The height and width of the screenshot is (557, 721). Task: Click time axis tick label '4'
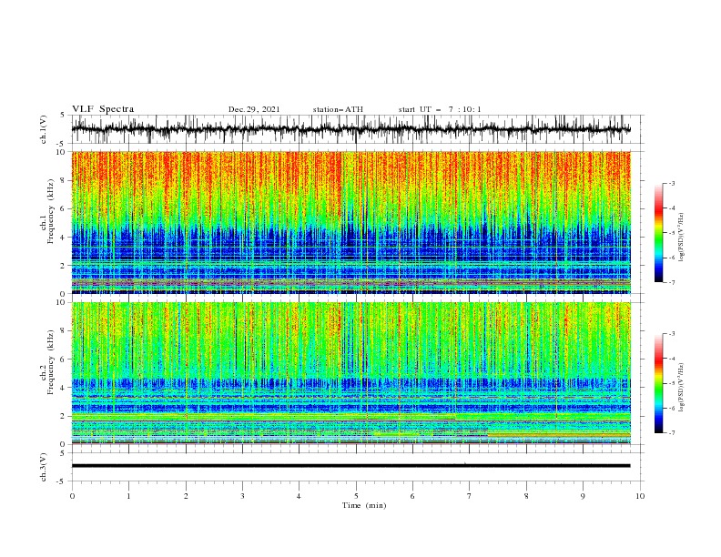tap(299, 496)
